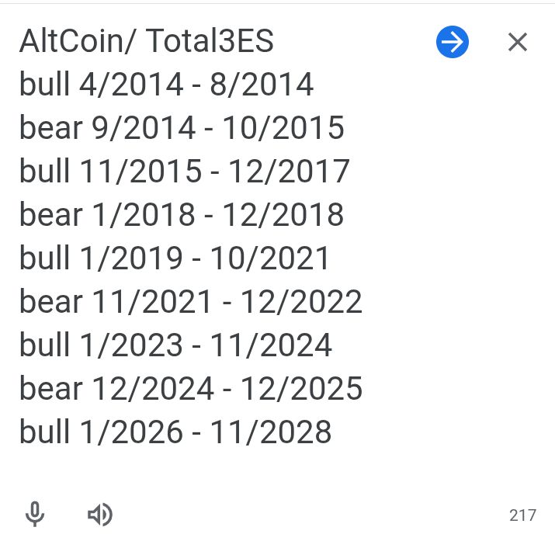This screenshot has height=541, width=555.
Task: Click the line 'bull 11/2015 - 12/2017'
Action: (x=185, y=172)
